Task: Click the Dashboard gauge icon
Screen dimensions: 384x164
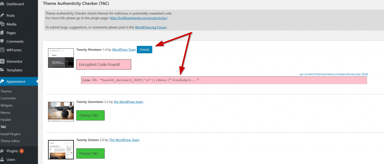Action: [x=2, y=4]
